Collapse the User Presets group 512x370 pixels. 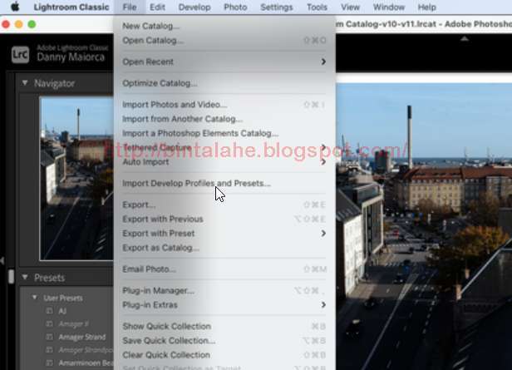34,298
